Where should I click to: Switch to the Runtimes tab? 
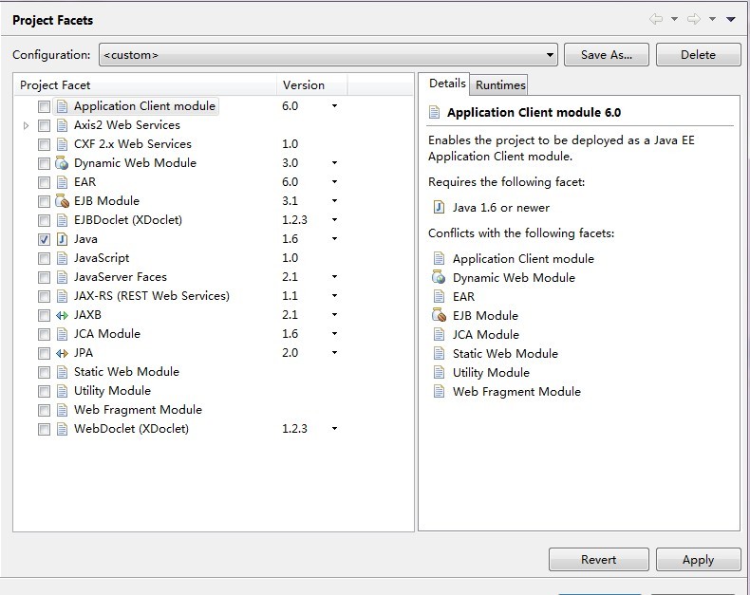tap(500, 85)
